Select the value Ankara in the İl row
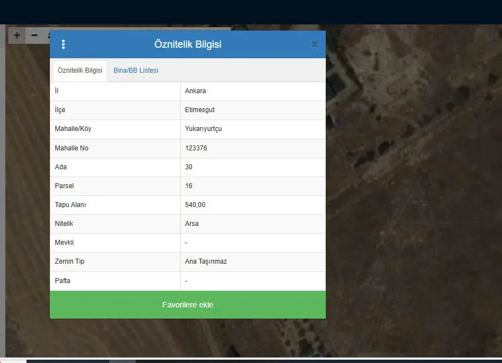Image resolution: width=502 pixels, height=363 pixels. [x=195, y=91]
